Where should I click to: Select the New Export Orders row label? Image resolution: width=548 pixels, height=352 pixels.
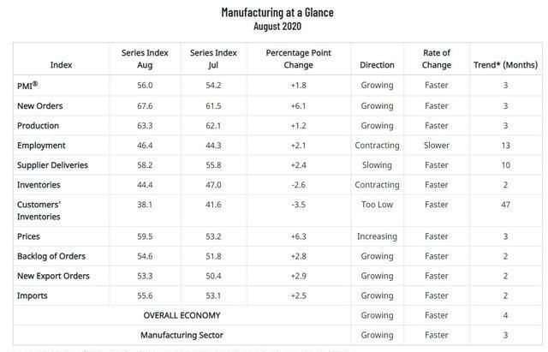(x=53, y=276)
